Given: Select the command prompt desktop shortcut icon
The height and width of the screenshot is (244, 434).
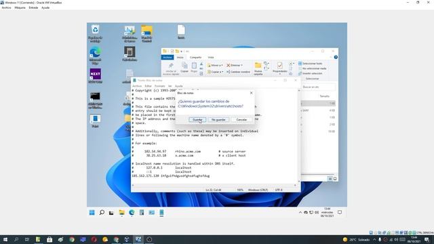Looking at the screenshot, I should click(x=95, y=100).
